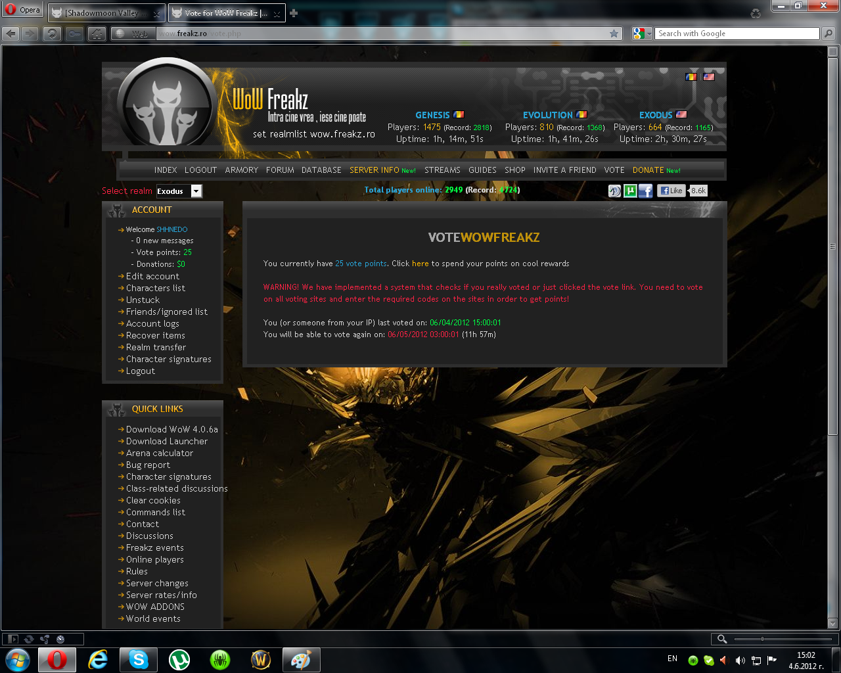Close the Vote for WoW Freakz tab
The image size is (841, 673).
click(x=277, y=13)
